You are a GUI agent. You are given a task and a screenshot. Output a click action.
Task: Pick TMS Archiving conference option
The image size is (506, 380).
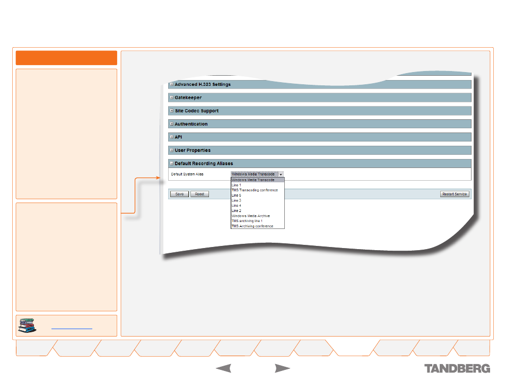(x=258, y=226)
